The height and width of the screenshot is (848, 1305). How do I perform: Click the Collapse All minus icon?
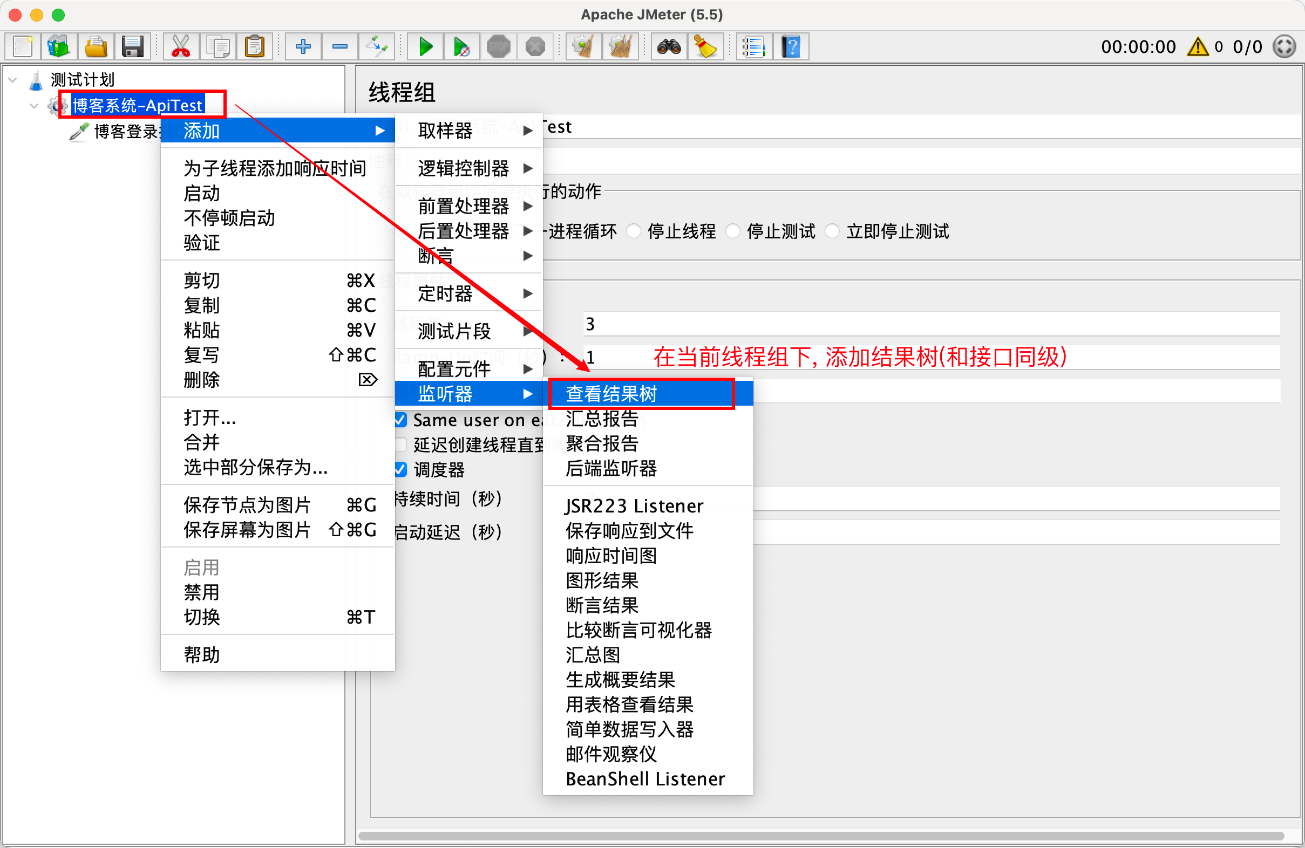[340, 47]
